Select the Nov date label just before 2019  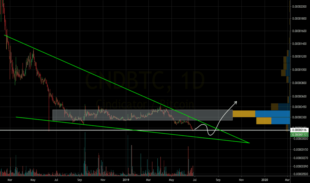103,180
